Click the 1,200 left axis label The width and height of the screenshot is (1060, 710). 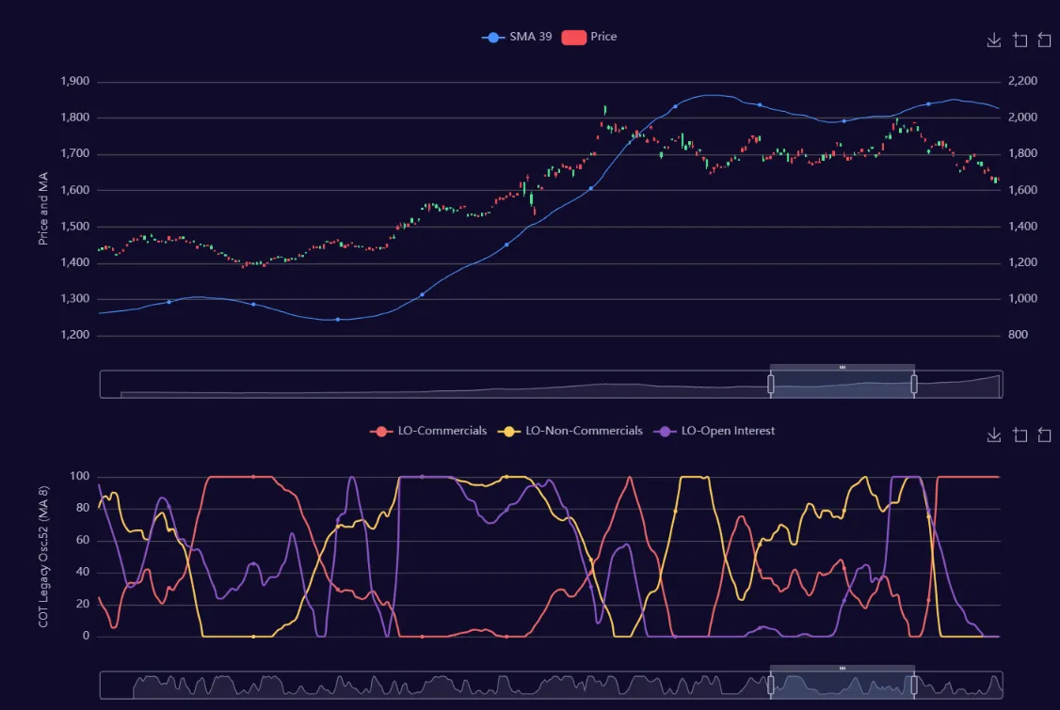tap(75, 335)
